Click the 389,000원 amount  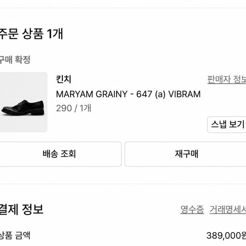[x=226, y=236]
